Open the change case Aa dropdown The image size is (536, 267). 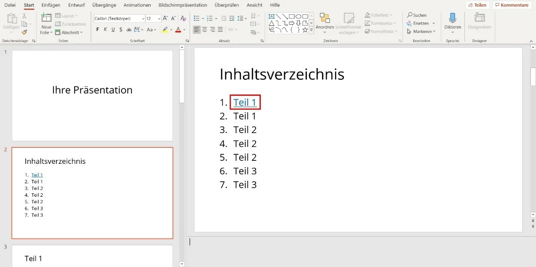tap(155, 30)
